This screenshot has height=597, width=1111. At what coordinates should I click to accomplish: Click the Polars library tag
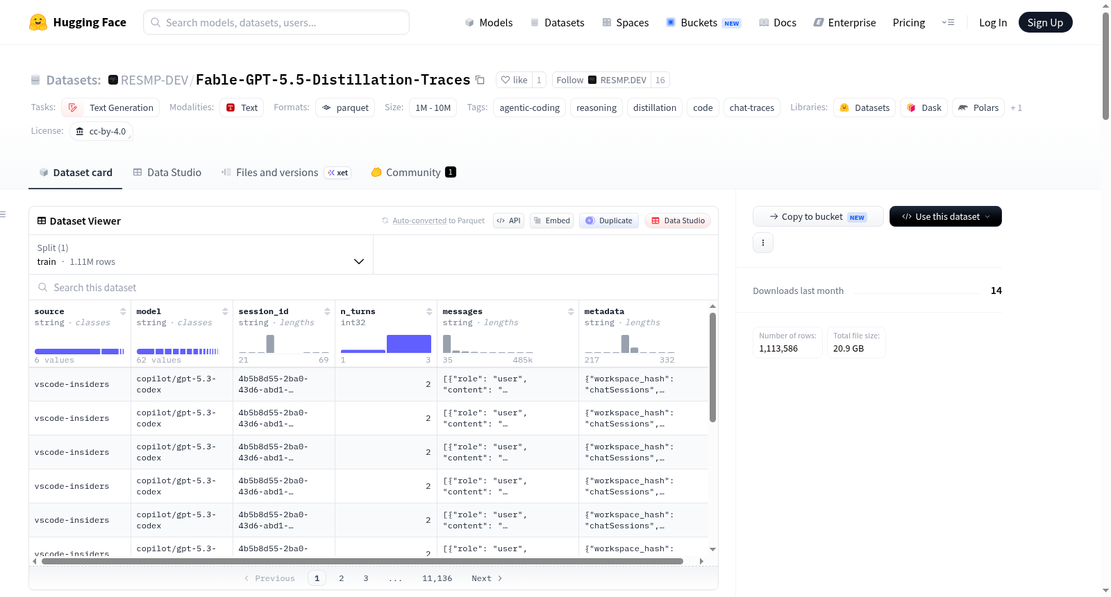point(978,107)
